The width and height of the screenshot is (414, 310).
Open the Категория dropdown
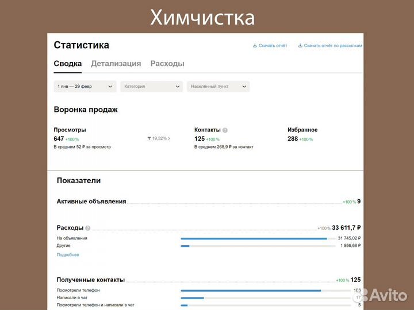tap(152, 87)
